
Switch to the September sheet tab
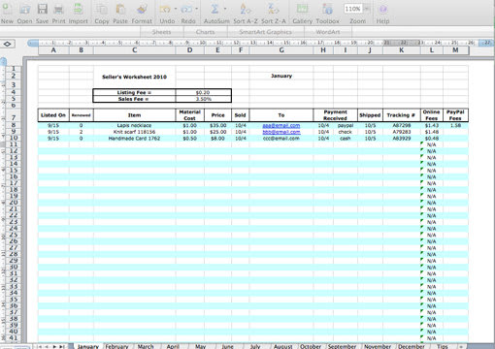(x=342, y=346)
